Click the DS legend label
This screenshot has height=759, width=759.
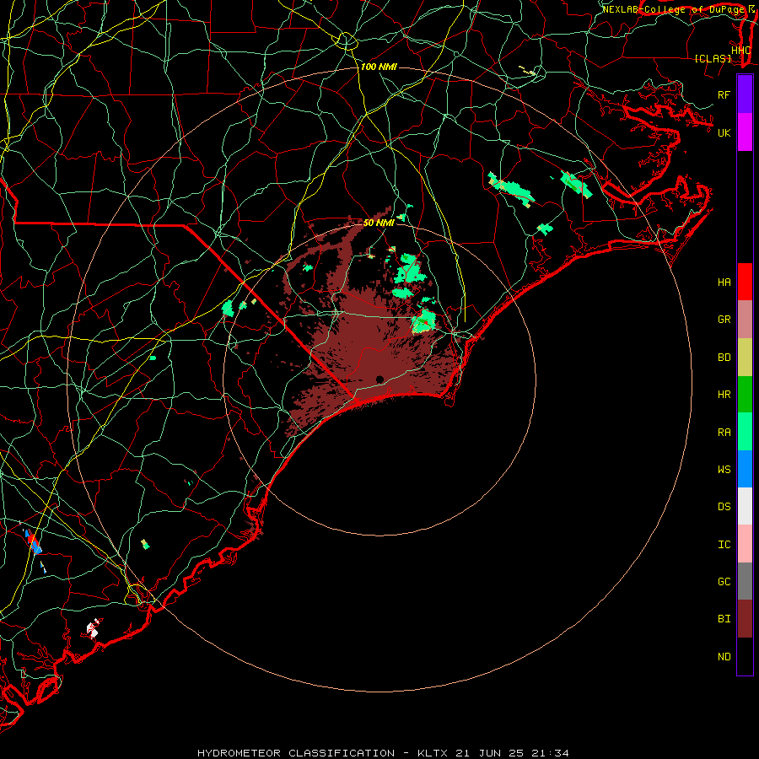click(724, 507)
